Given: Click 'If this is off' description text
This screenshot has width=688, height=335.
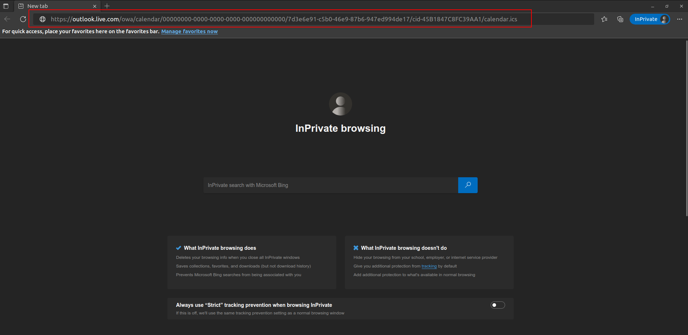Looking at the screenshot, I should [260, 313].
